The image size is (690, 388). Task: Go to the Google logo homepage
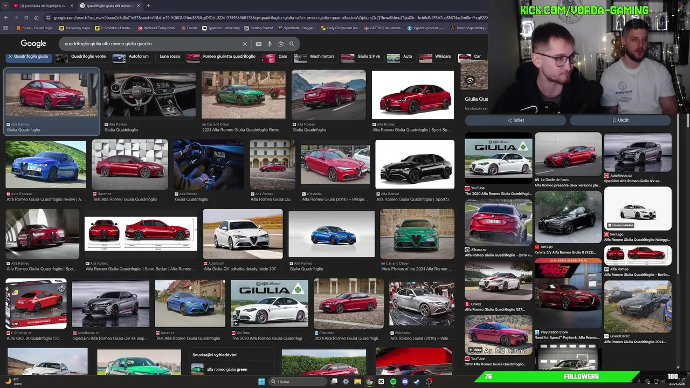[33, 44]
